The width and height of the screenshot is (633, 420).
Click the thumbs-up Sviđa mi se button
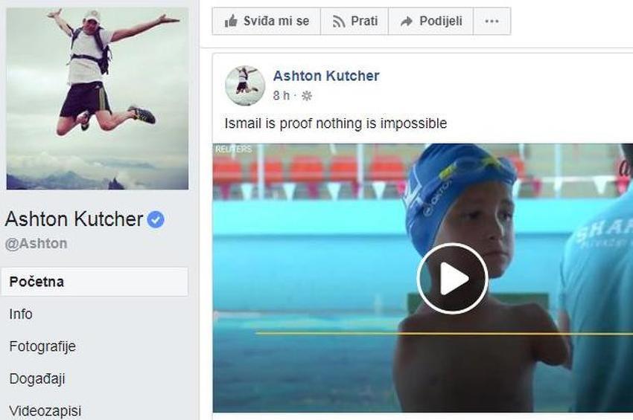[266, 21]
